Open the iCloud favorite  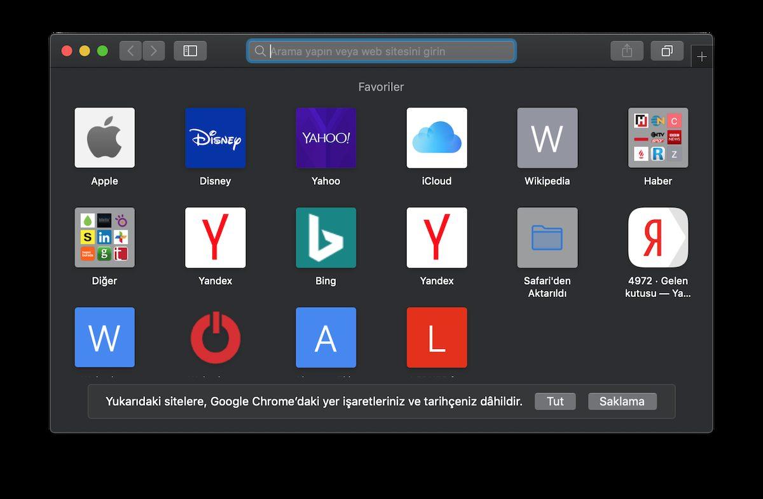pyautogui.click(x=437, y=138)
